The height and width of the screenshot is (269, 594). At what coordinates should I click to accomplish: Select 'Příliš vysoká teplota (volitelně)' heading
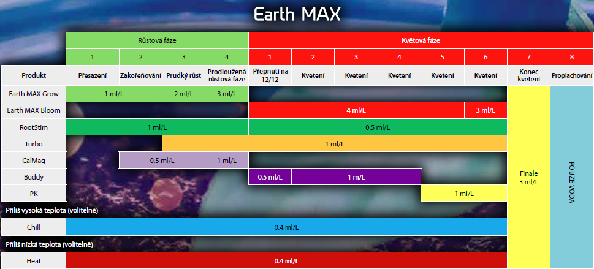tap(51, 210)
